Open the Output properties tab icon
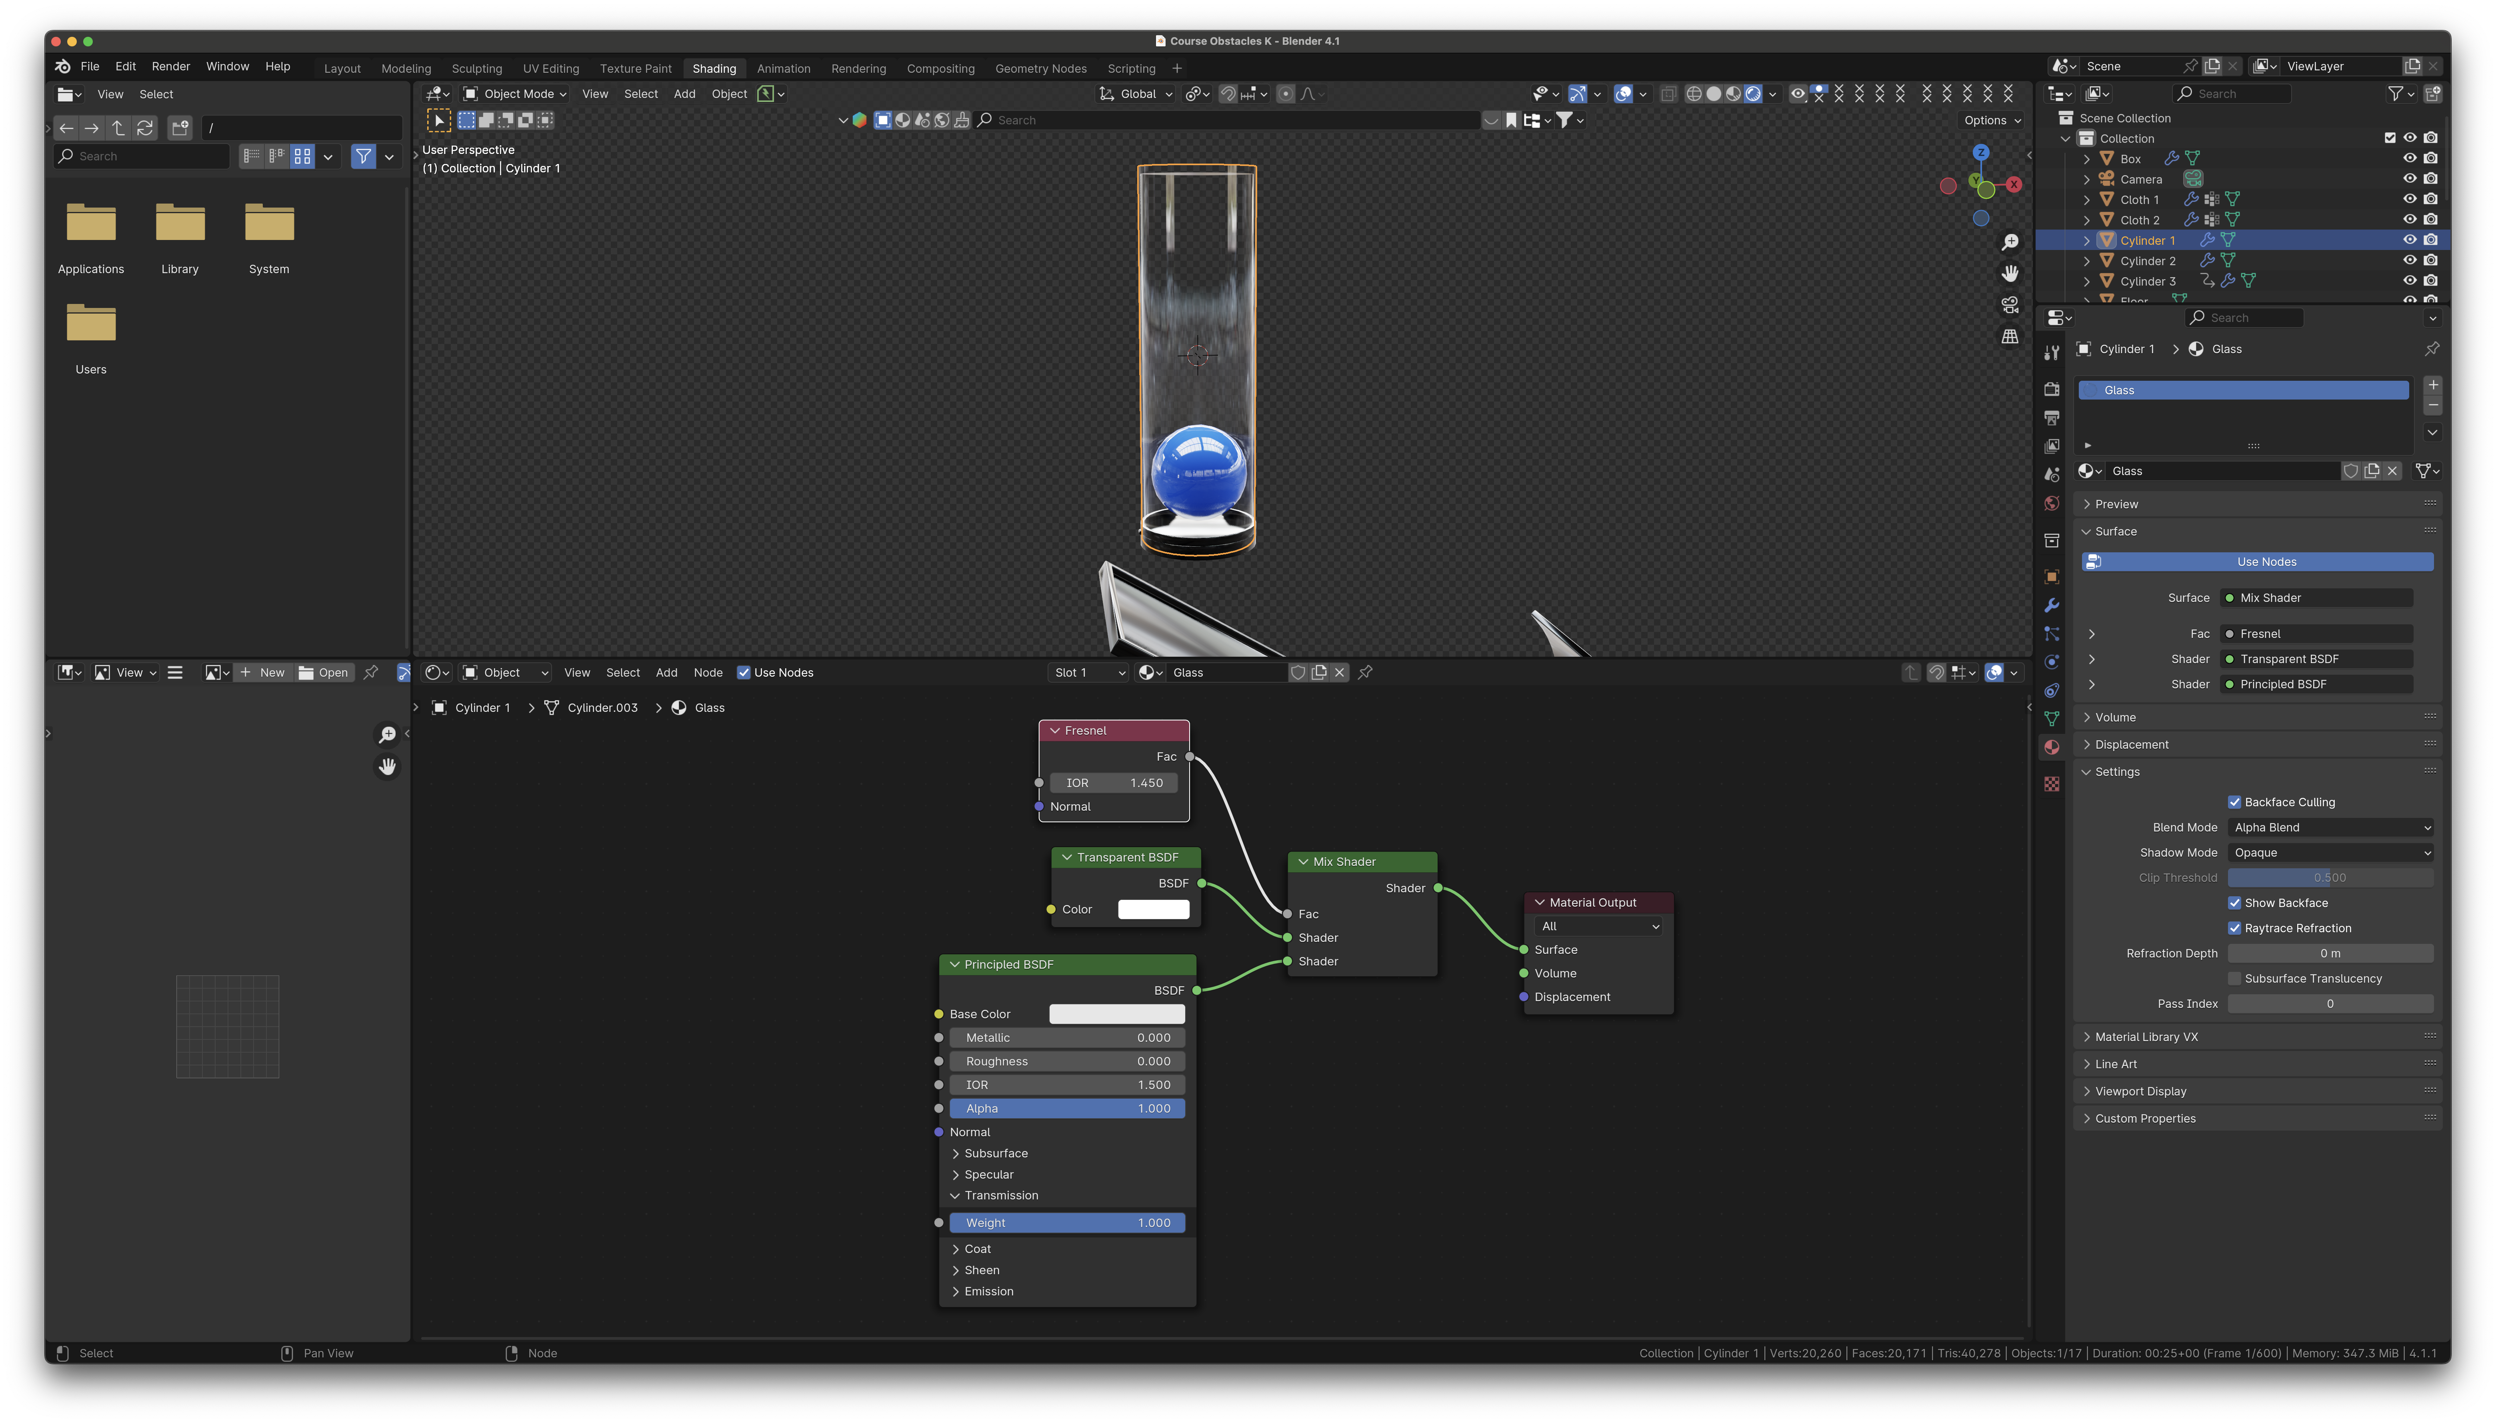2496x1423 pixels. point(2051,417)
